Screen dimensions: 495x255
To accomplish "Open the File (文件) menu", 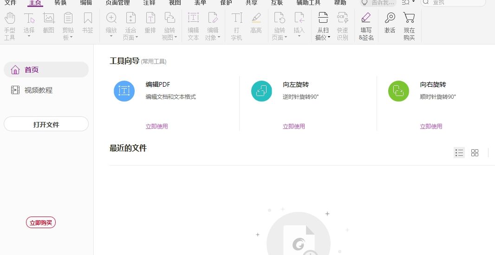I will [x=10, y=2].
